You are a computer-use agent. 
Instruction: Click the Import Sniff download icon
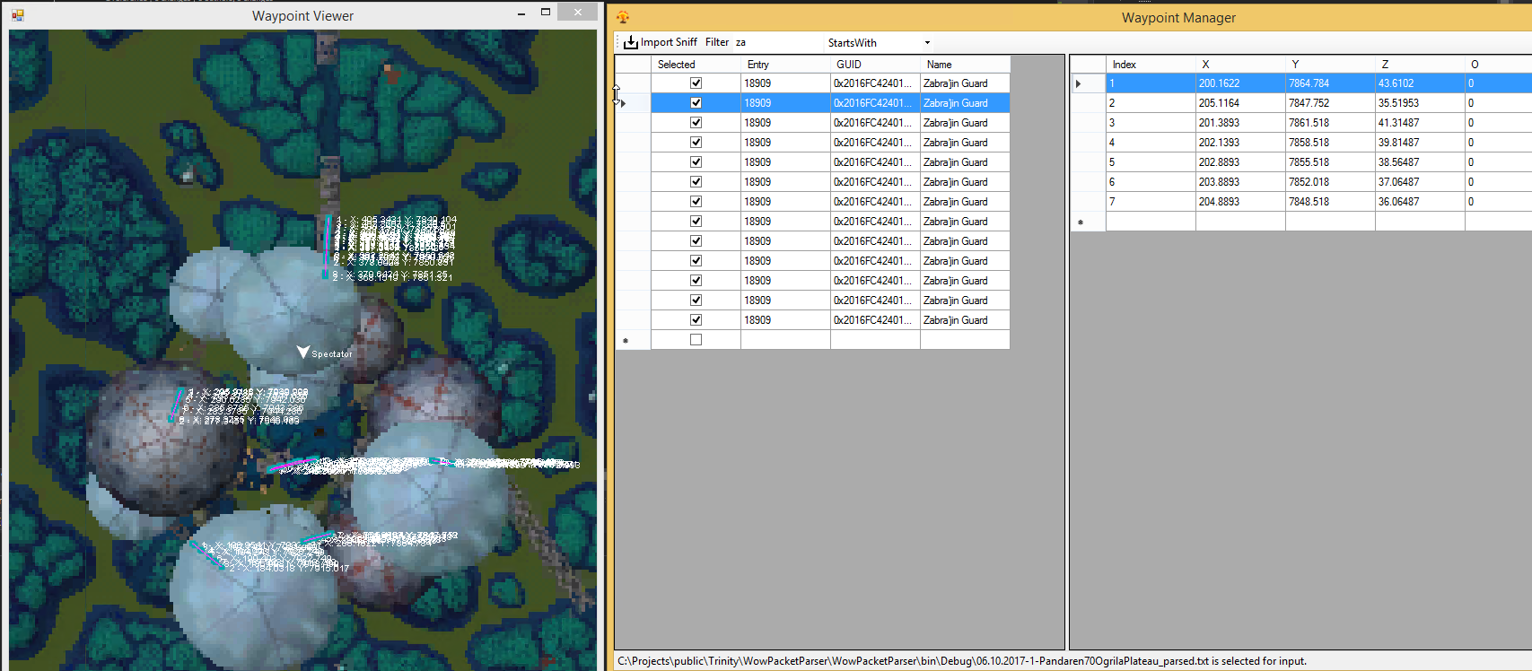pyautogui.click(x=631, y=42)
